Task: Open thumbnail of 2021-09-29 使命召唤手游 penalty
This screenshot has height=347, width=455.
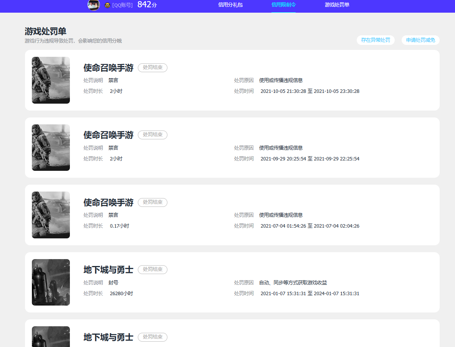Action: (x=51, y=147)
